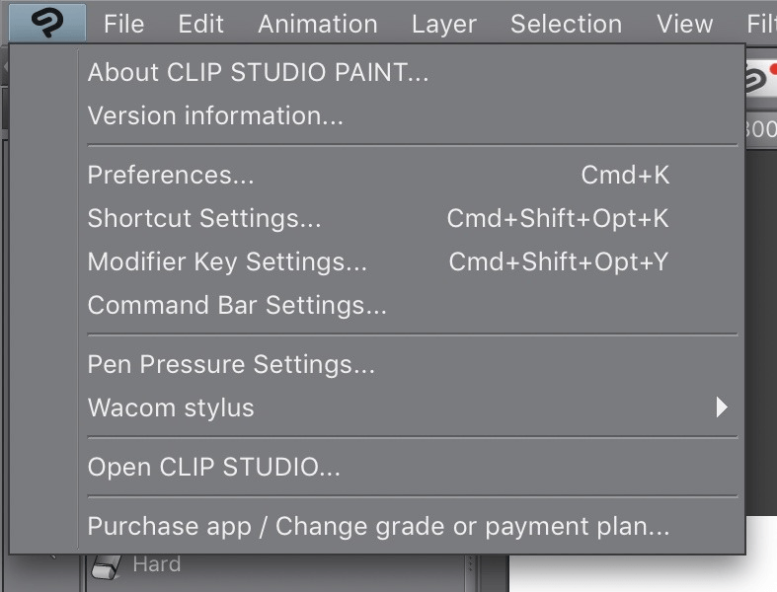Expand the Wacom stylus submenu arrow
Screen dimensions: 777x592
click(722, 407)
